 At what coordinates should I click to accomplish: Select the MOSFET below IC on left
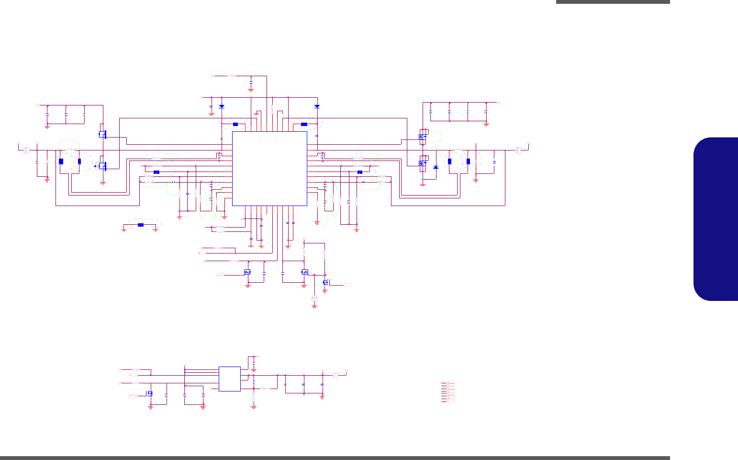coord(247,272)
